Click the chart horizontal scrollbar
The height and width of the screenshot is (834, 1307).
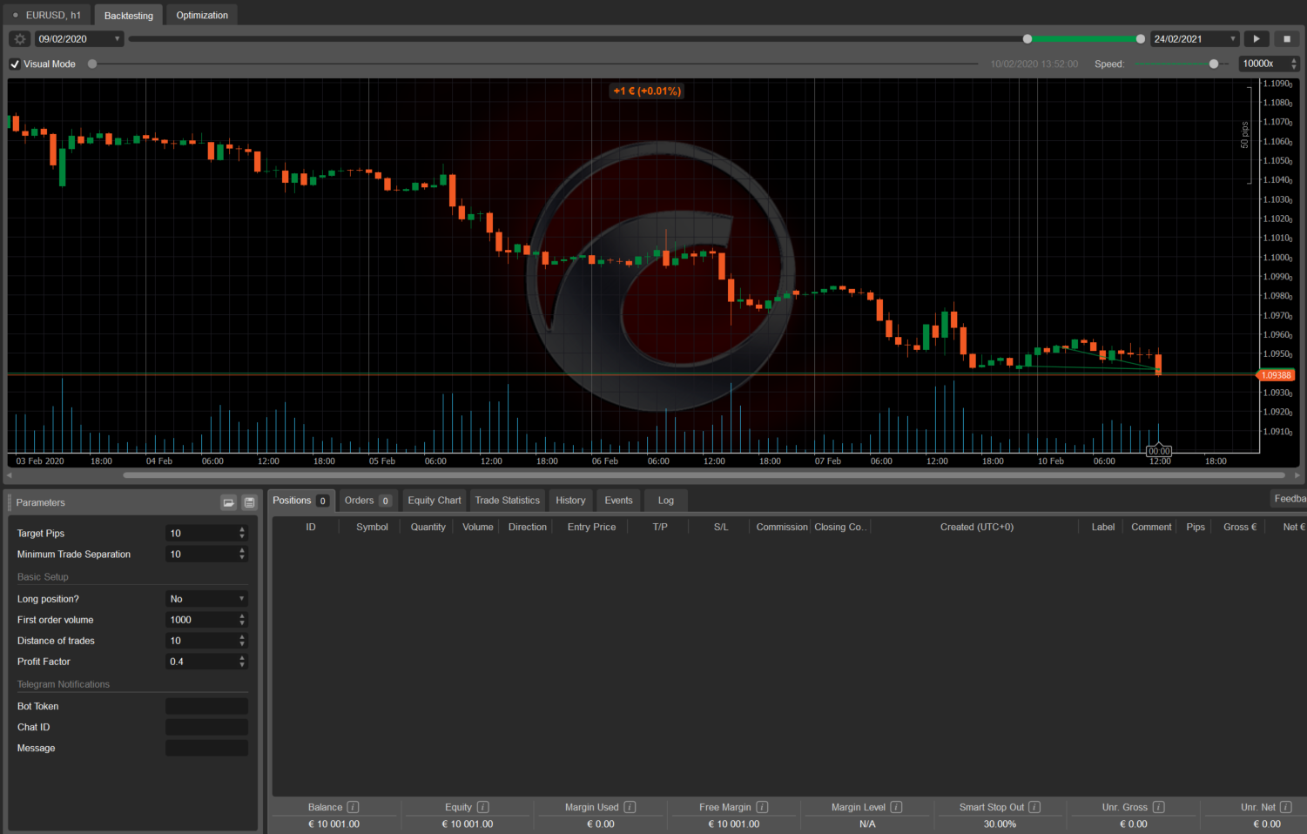[704, 475]
